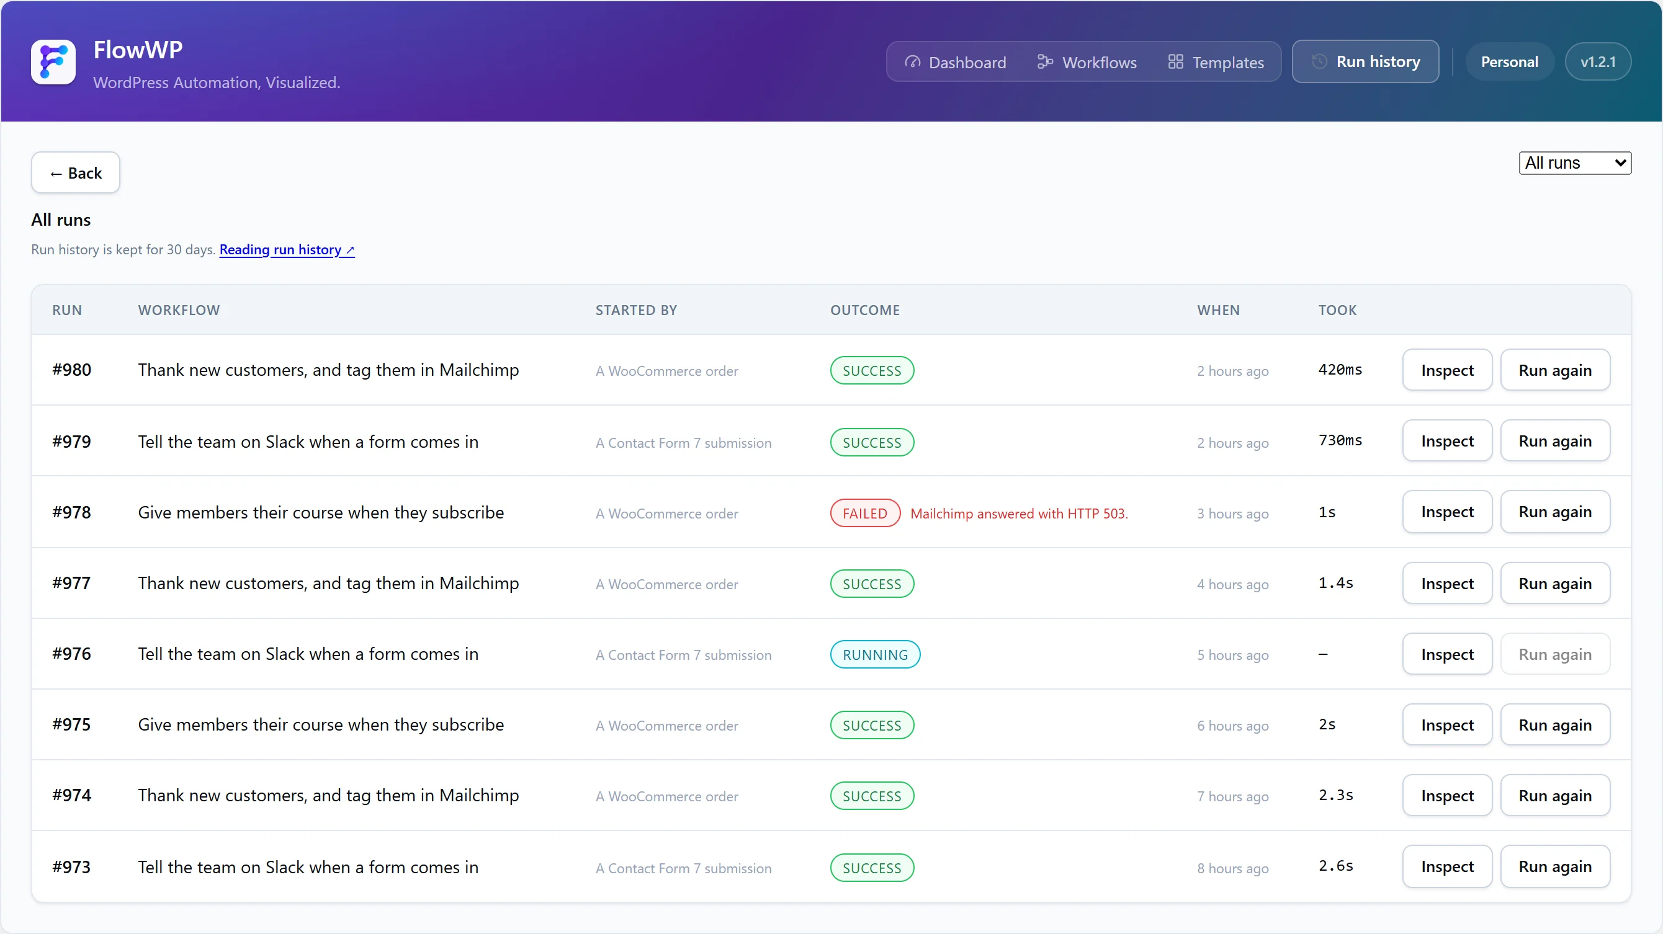The width and height of the screenshot is (1663, 934).
Task: Run again run #977
Action: [x=1554, y=583]
